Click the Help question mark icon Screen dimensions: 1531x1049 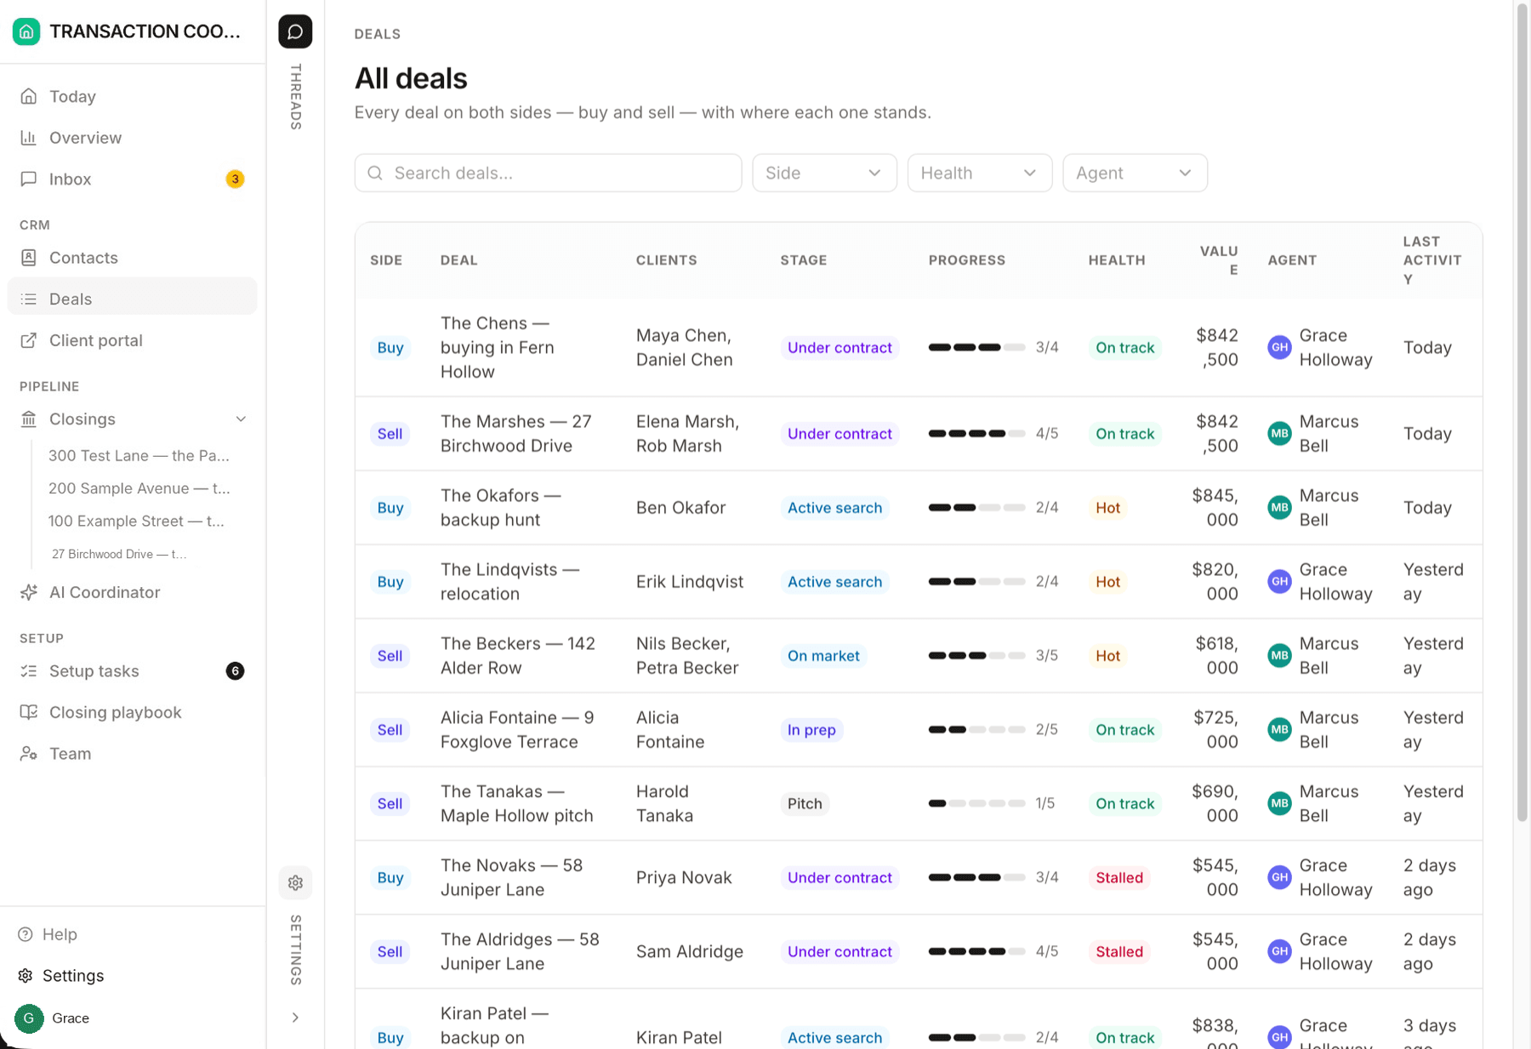(26, 934)
